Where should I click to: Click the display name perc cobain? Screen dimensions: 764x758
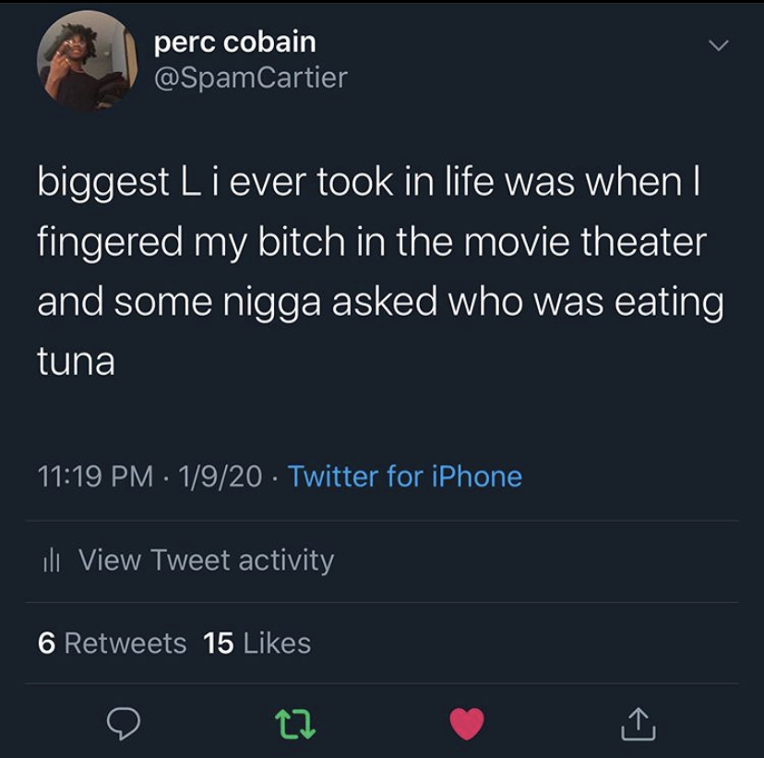pyautogui.click(x=234, y=42)
